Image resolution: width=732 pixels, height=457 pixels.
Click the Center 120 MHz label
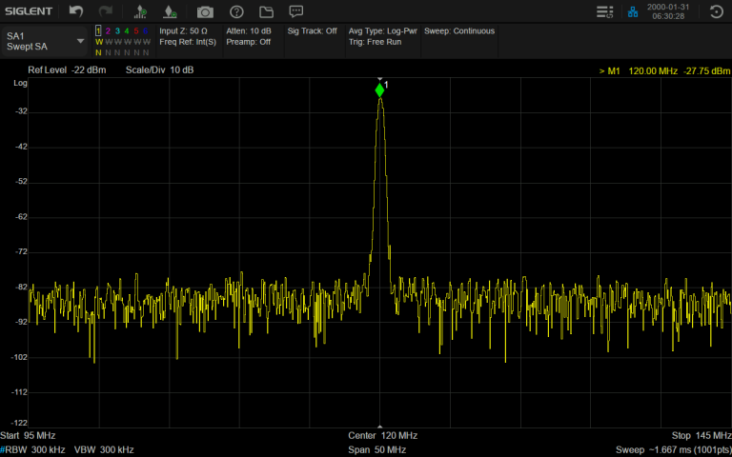coord(382,435)
